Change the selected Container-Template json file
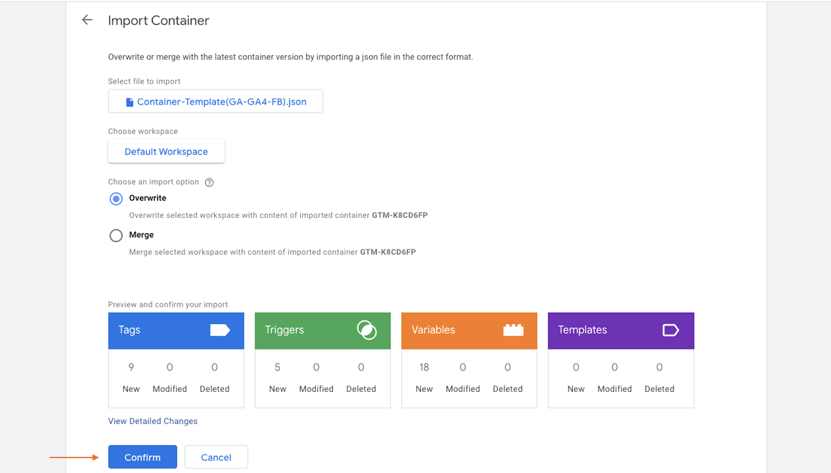 pos(216,102)
